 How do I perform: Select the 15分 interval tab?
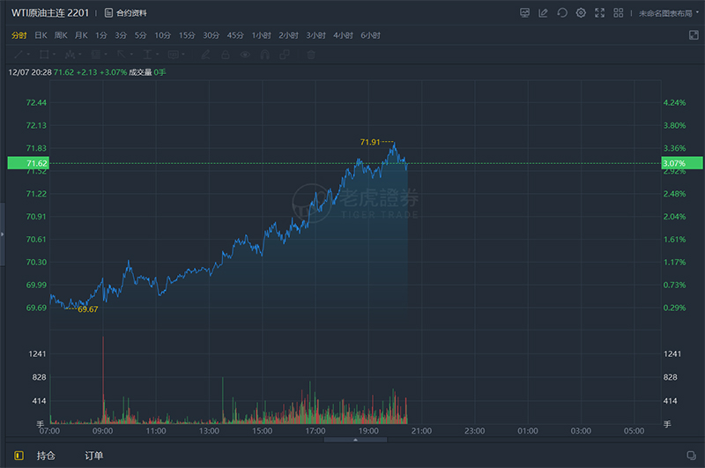coord(187,35)
